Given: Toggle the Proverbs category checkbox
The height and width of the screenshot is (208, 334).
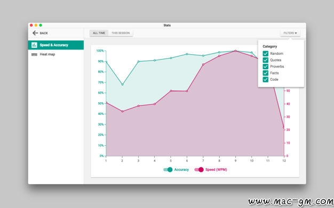Looking at the screenshot, I should point(265,66).
